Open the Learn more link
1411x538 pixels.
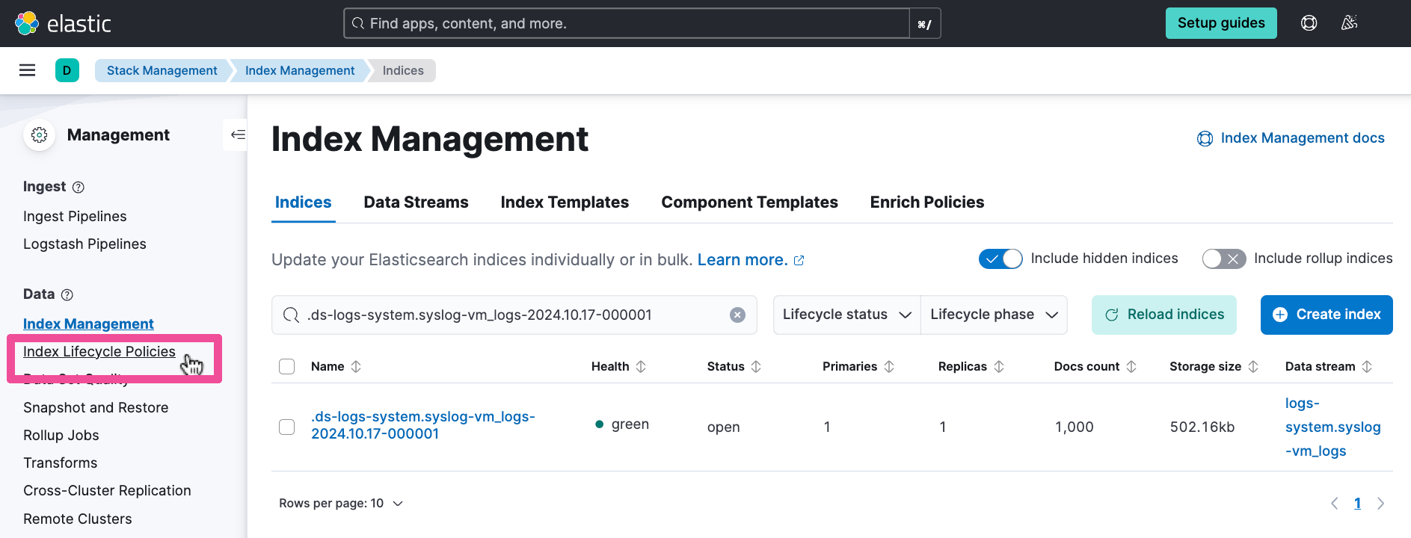pos(751,260)
